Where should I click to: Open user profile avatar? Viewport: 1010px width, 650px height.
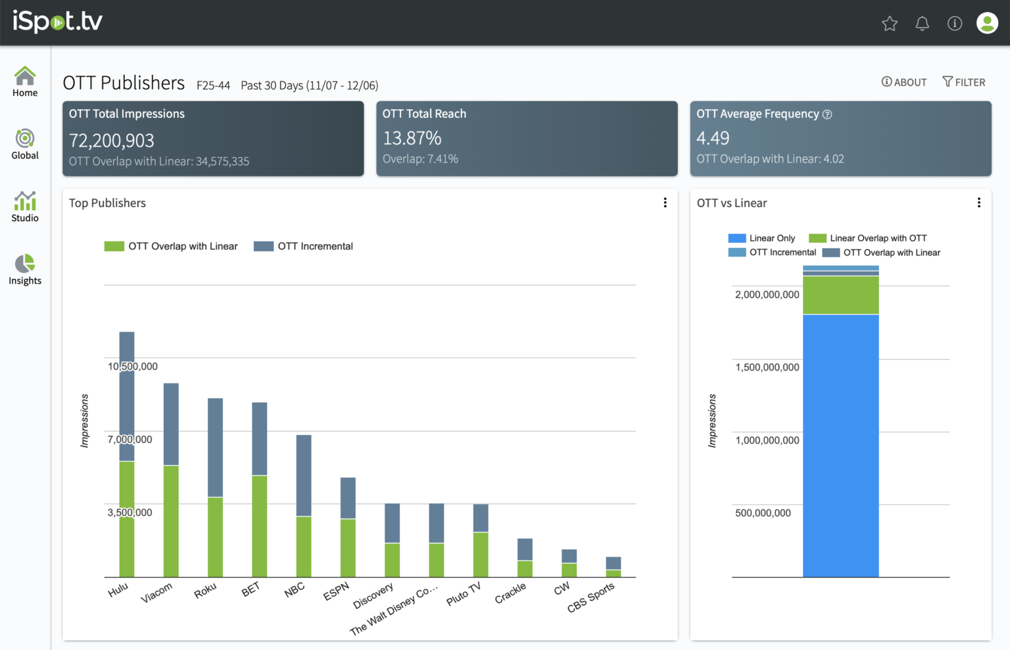(x=987, y=23)
